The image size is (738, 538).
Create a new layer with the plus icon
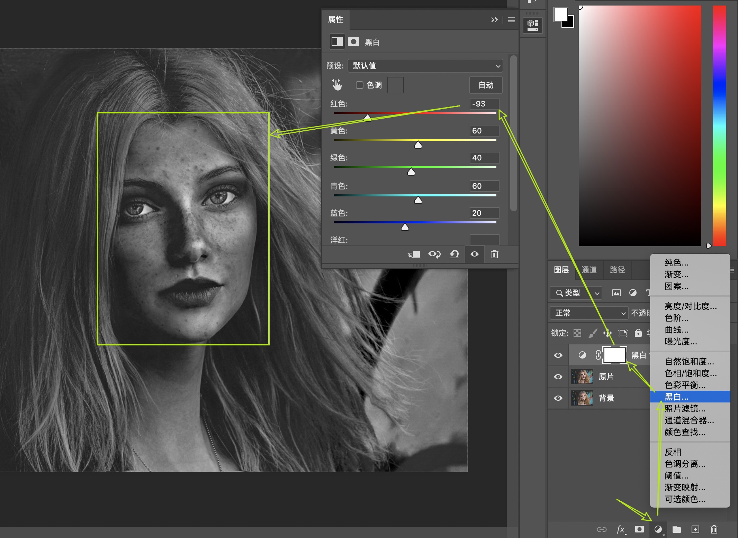click(x=695, y=529)
